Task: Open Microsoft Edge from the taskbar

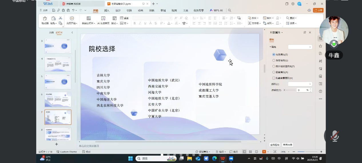Action: 214,158
